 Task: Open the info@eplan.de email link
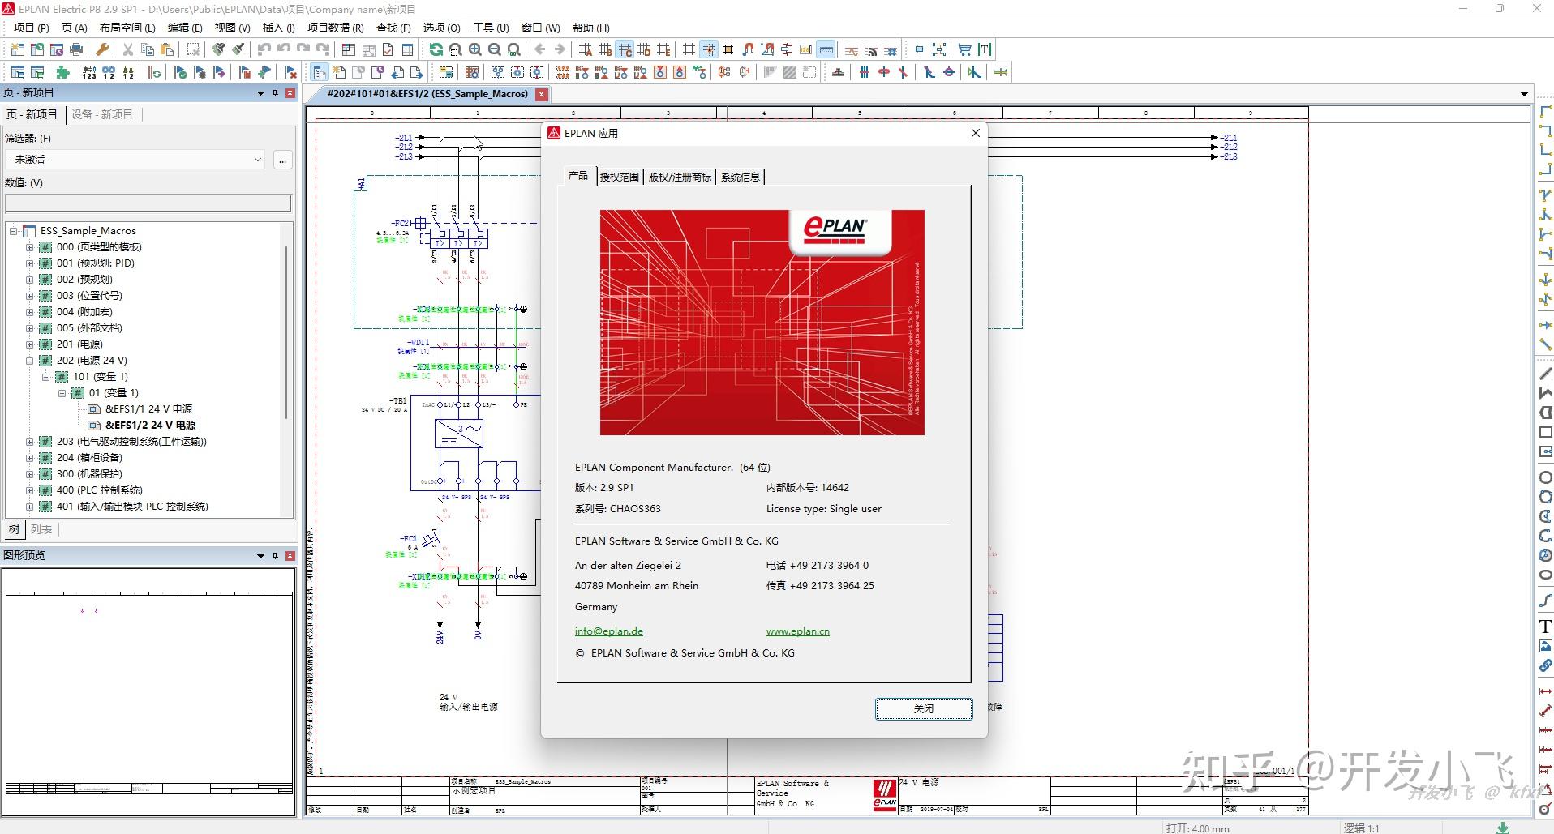(x=608, y=631)
